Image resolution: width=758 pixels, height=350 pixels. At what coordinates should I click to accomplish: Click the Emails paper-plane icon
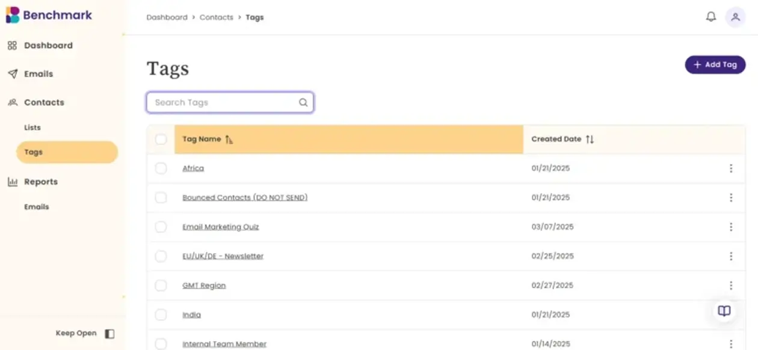(11, 73)
